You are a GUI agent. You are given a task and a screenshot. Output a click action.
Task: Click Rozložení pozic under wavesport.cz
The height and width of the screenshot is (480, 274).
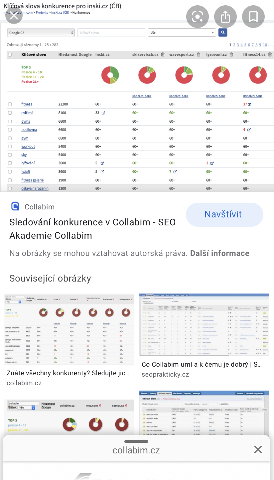pos(179,96)
